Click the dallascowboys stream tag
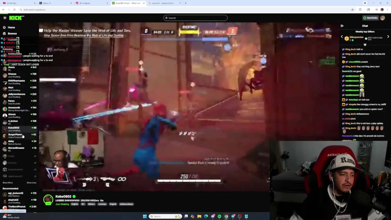The width and height of the screenshot is (391, 220). click(126, 204)
